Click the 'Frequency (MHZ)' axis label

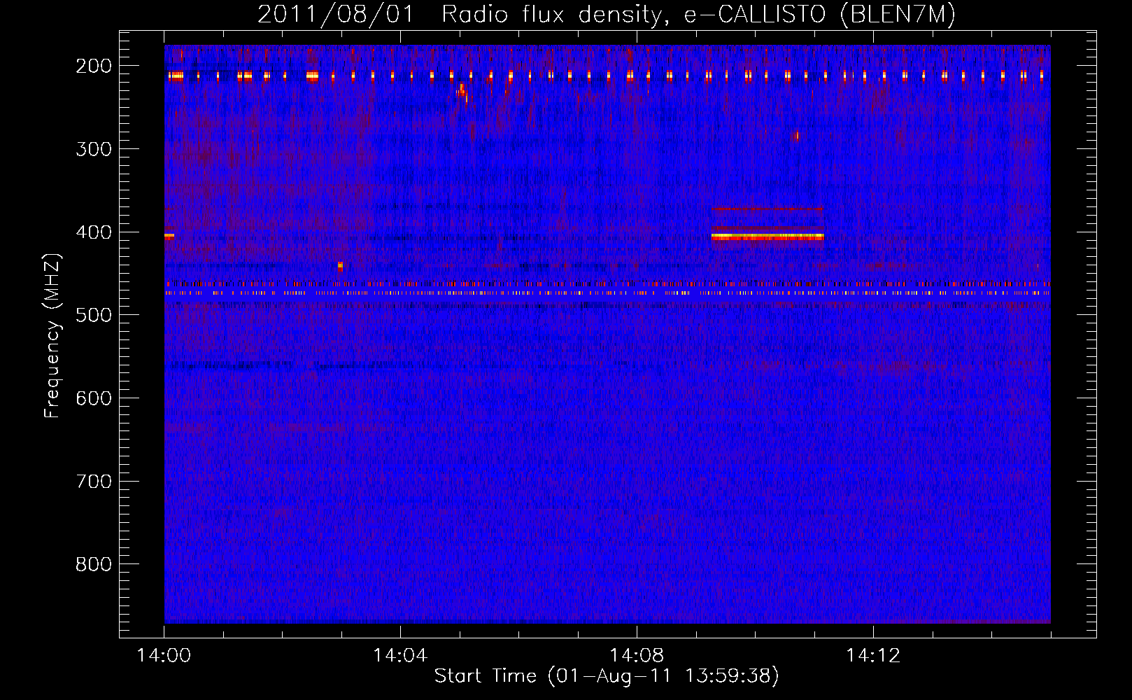(52, 336)
